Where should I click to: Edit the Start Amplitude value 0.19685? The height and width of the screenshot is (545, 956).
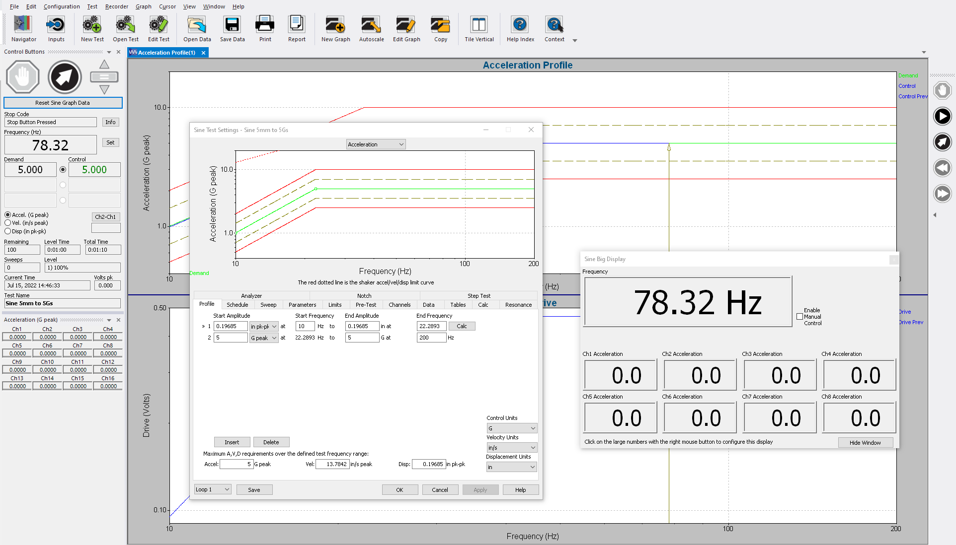click(230, 326)
